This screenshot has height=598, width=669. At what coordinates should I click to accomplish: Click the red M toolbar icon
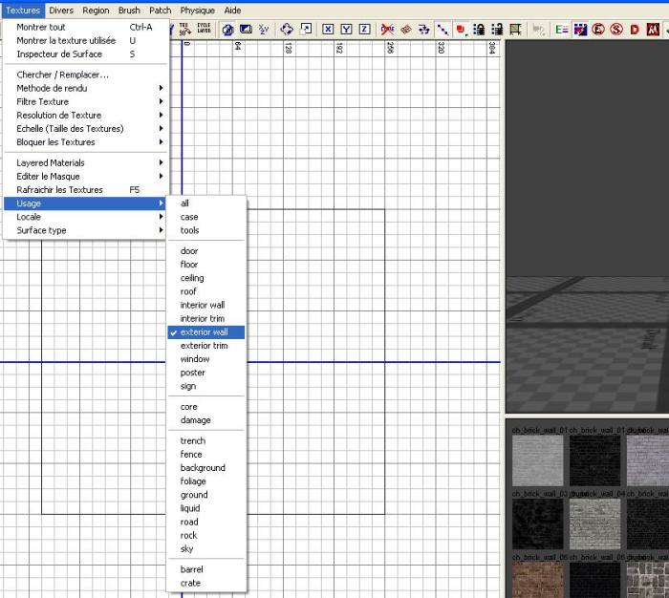tap(653, 29)
